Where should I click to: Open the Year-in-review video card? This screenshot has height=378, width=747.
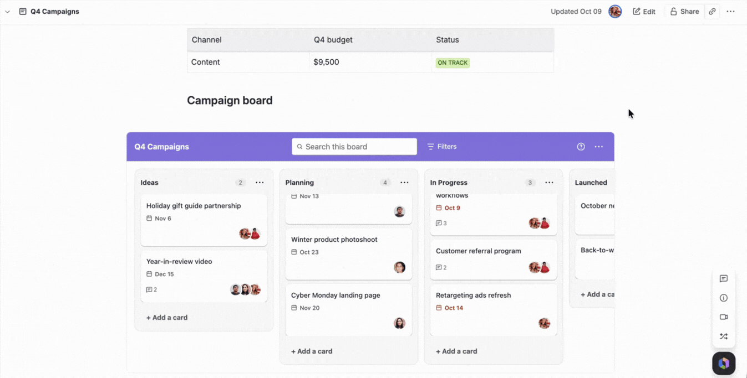pos(204,276)
